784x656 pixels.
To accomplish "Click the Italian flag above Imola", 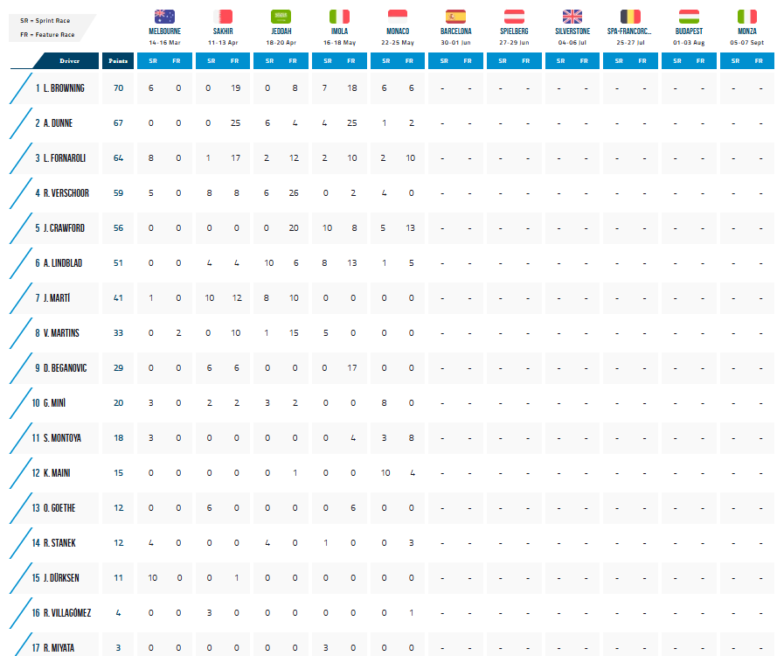I will [339, 16].
